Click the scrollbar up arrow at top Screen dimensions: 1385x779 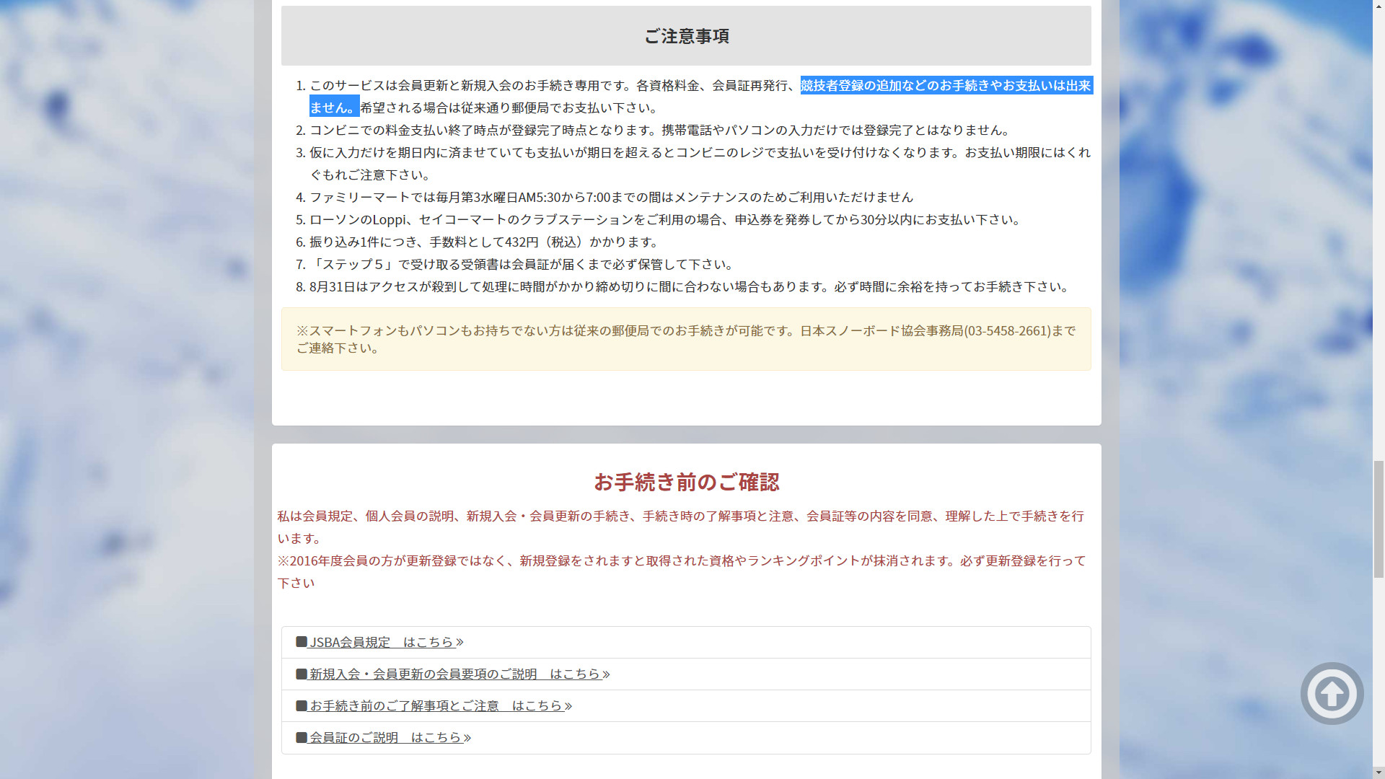(1379, 6)
